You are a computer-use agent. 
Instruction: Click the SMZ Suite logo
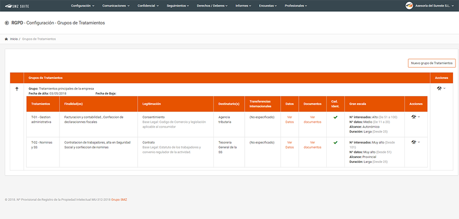point(17,5)
